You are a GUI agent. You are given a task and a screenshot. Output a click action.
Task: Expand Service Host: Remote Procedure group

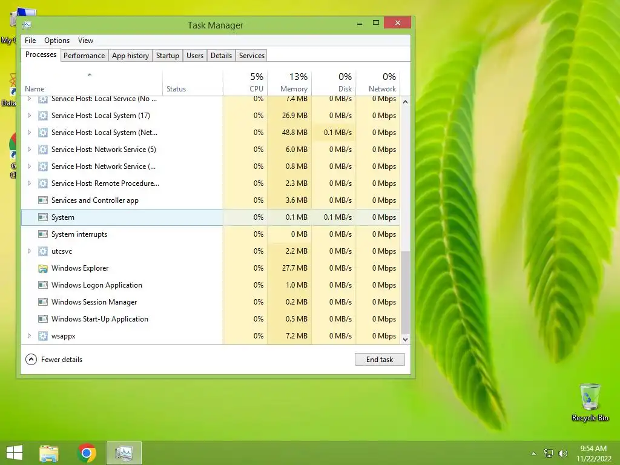click(29, 183)
